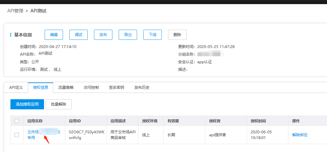
Task: Click the 下线 button
Action: click(x=153, y=35)
